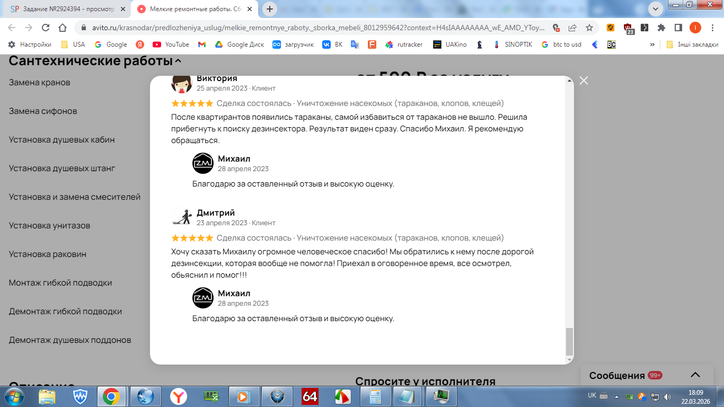
Task: Open the tab search dropdown arrow
Action: tap(656, 8)
